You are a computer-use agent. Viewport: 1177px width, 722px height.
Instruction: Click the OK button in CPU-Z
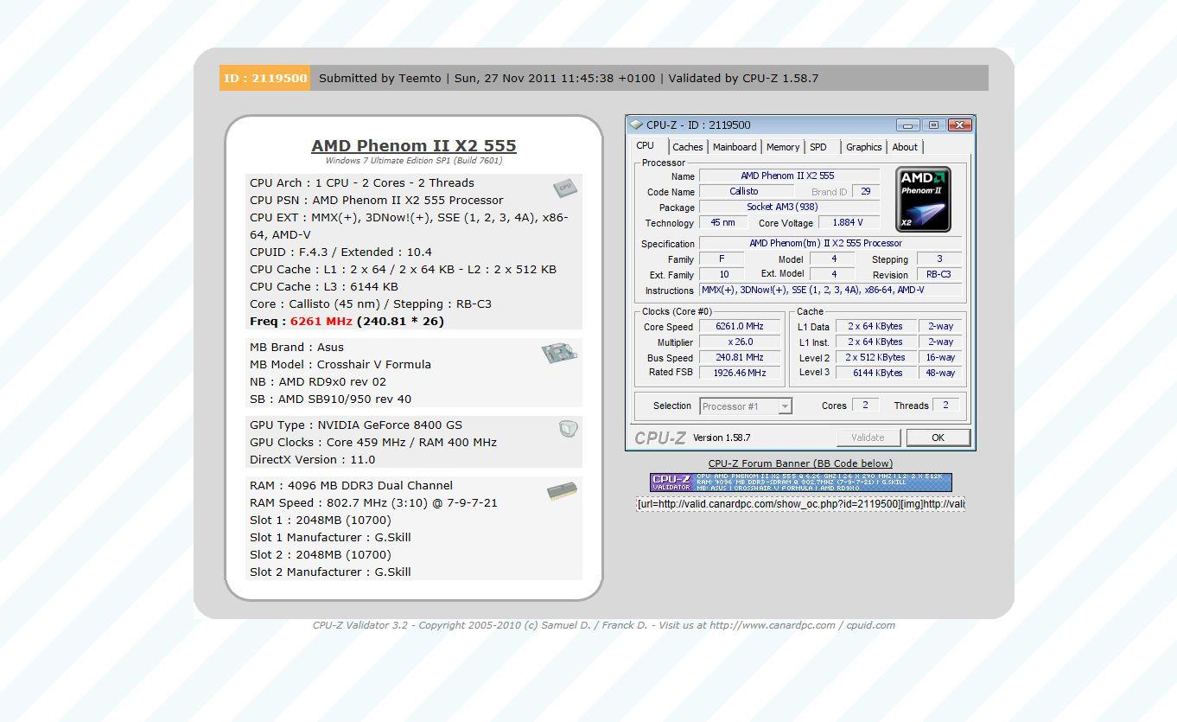[x=938, y=438]
